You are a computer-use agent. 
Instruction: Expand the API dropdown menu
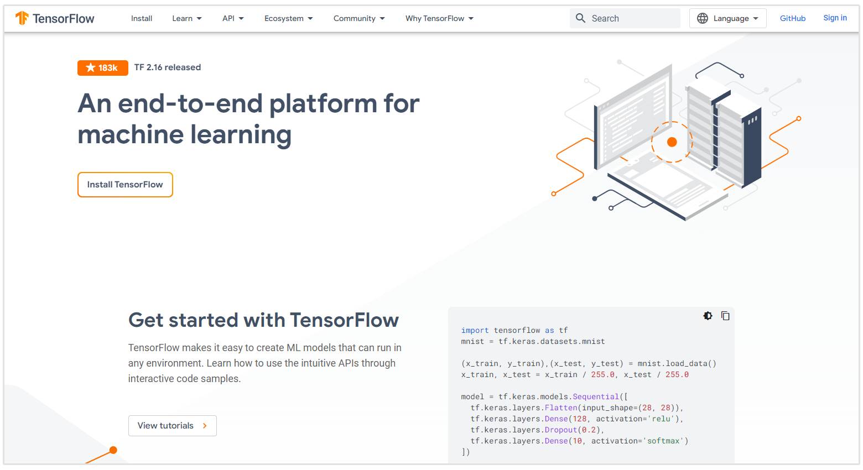(x=233, y=18)
